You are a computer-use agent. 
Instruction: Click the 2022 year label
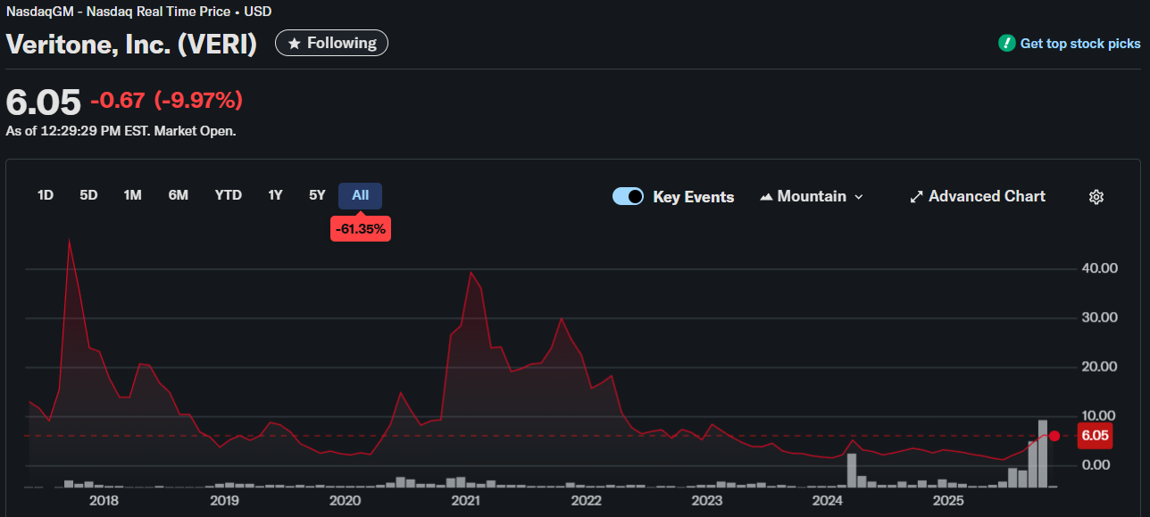pyautogui.click(x=587, y=501)
